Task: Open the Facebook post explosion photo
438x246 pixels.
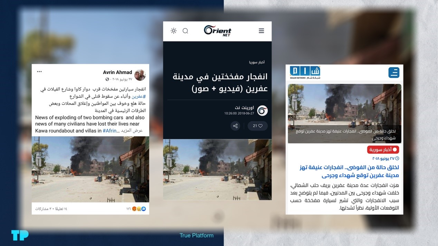Action: [91, 169]
